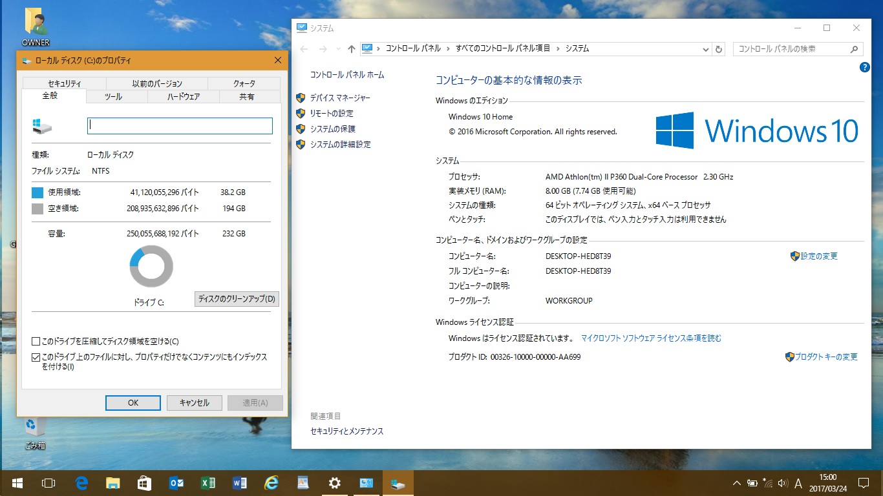Open Outlook taskbar icon
Screen dimensions: 883x496
[x=176, y=482]
